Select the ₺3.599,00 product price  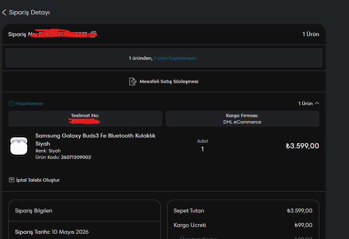pos(302,146)
